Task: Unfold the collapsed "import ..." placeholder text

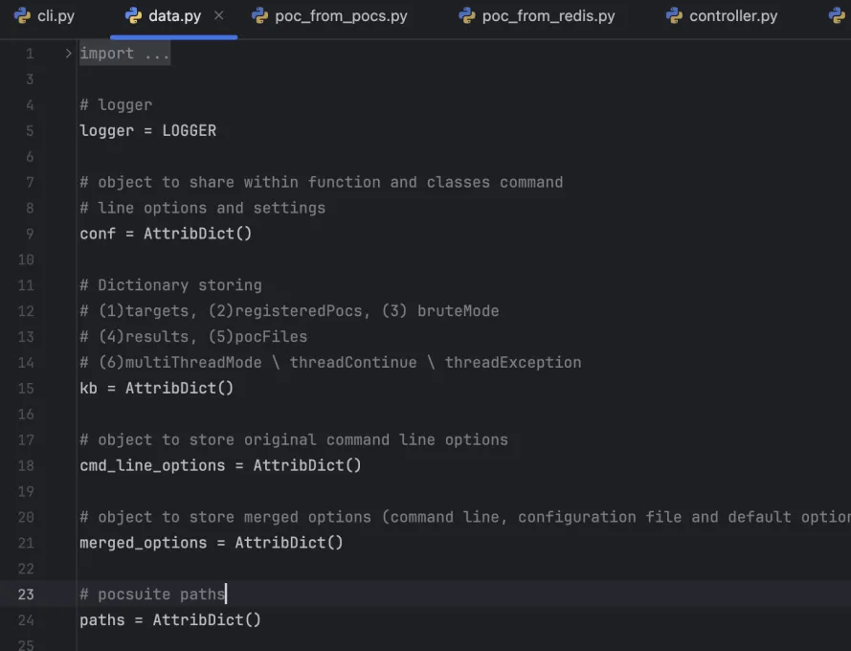Action: click(x=124, y=54)
